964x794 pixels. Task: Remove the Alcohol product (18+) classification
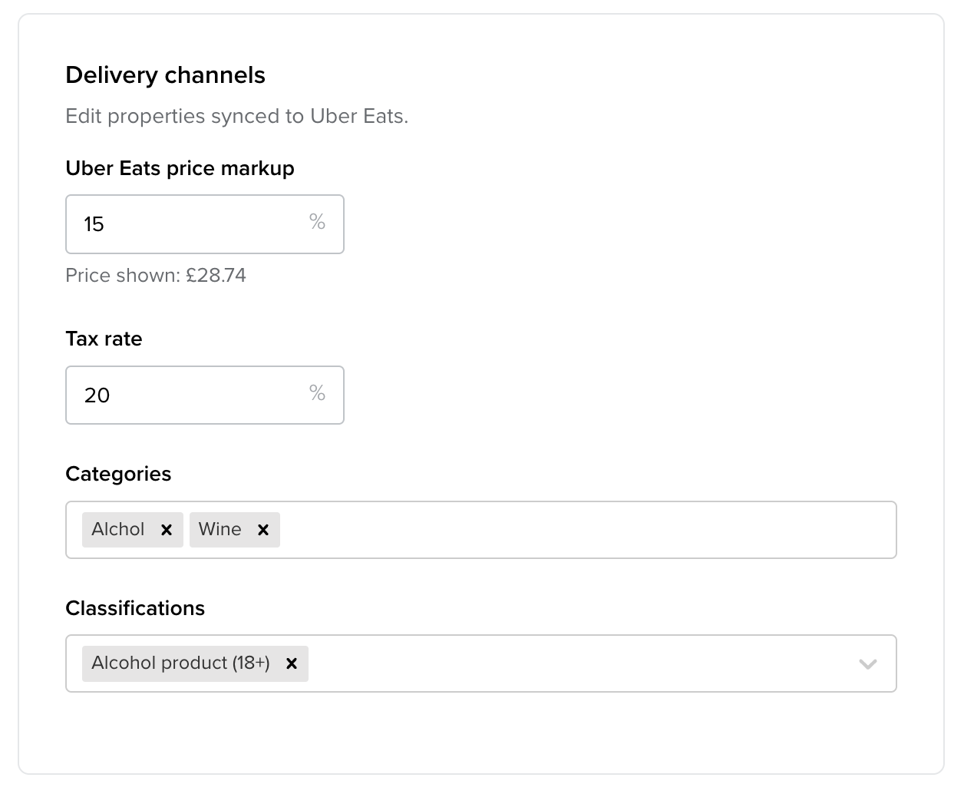click(x=291, y=663)
